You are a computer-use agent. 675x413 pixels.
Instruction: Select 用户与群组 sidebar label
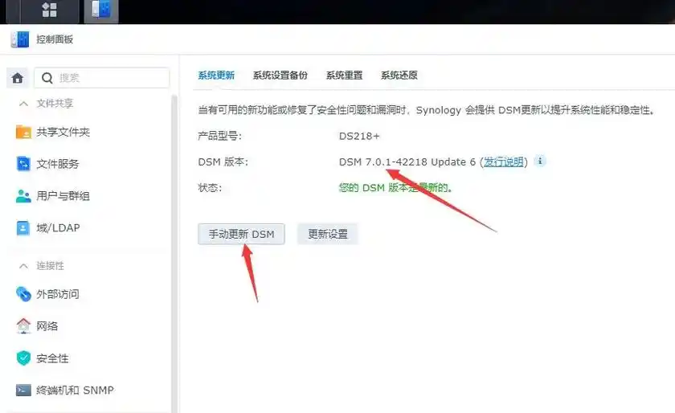pos(63,196)
